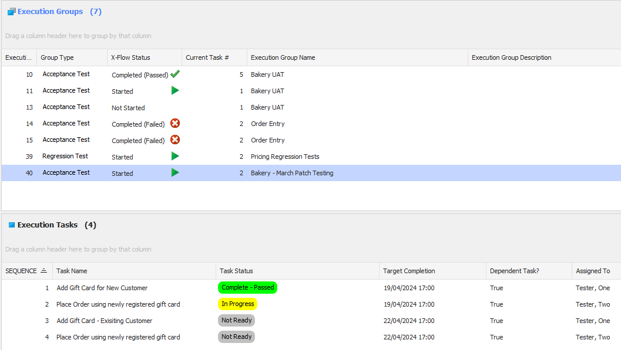Click the Complete - Passed status badge
The image size is (621, 350).
[247, 287]
